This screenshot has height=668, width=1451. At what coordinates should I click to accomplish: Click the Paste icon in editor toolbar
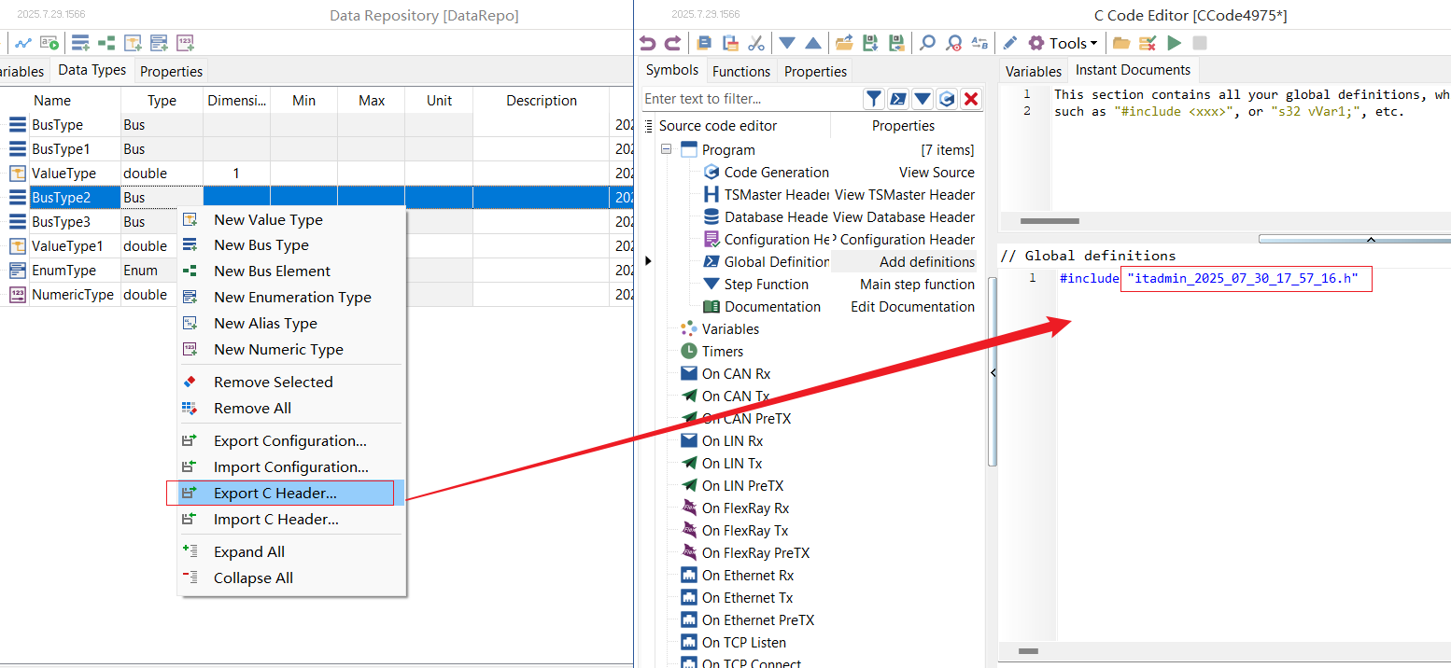click(x=731, y=43)
